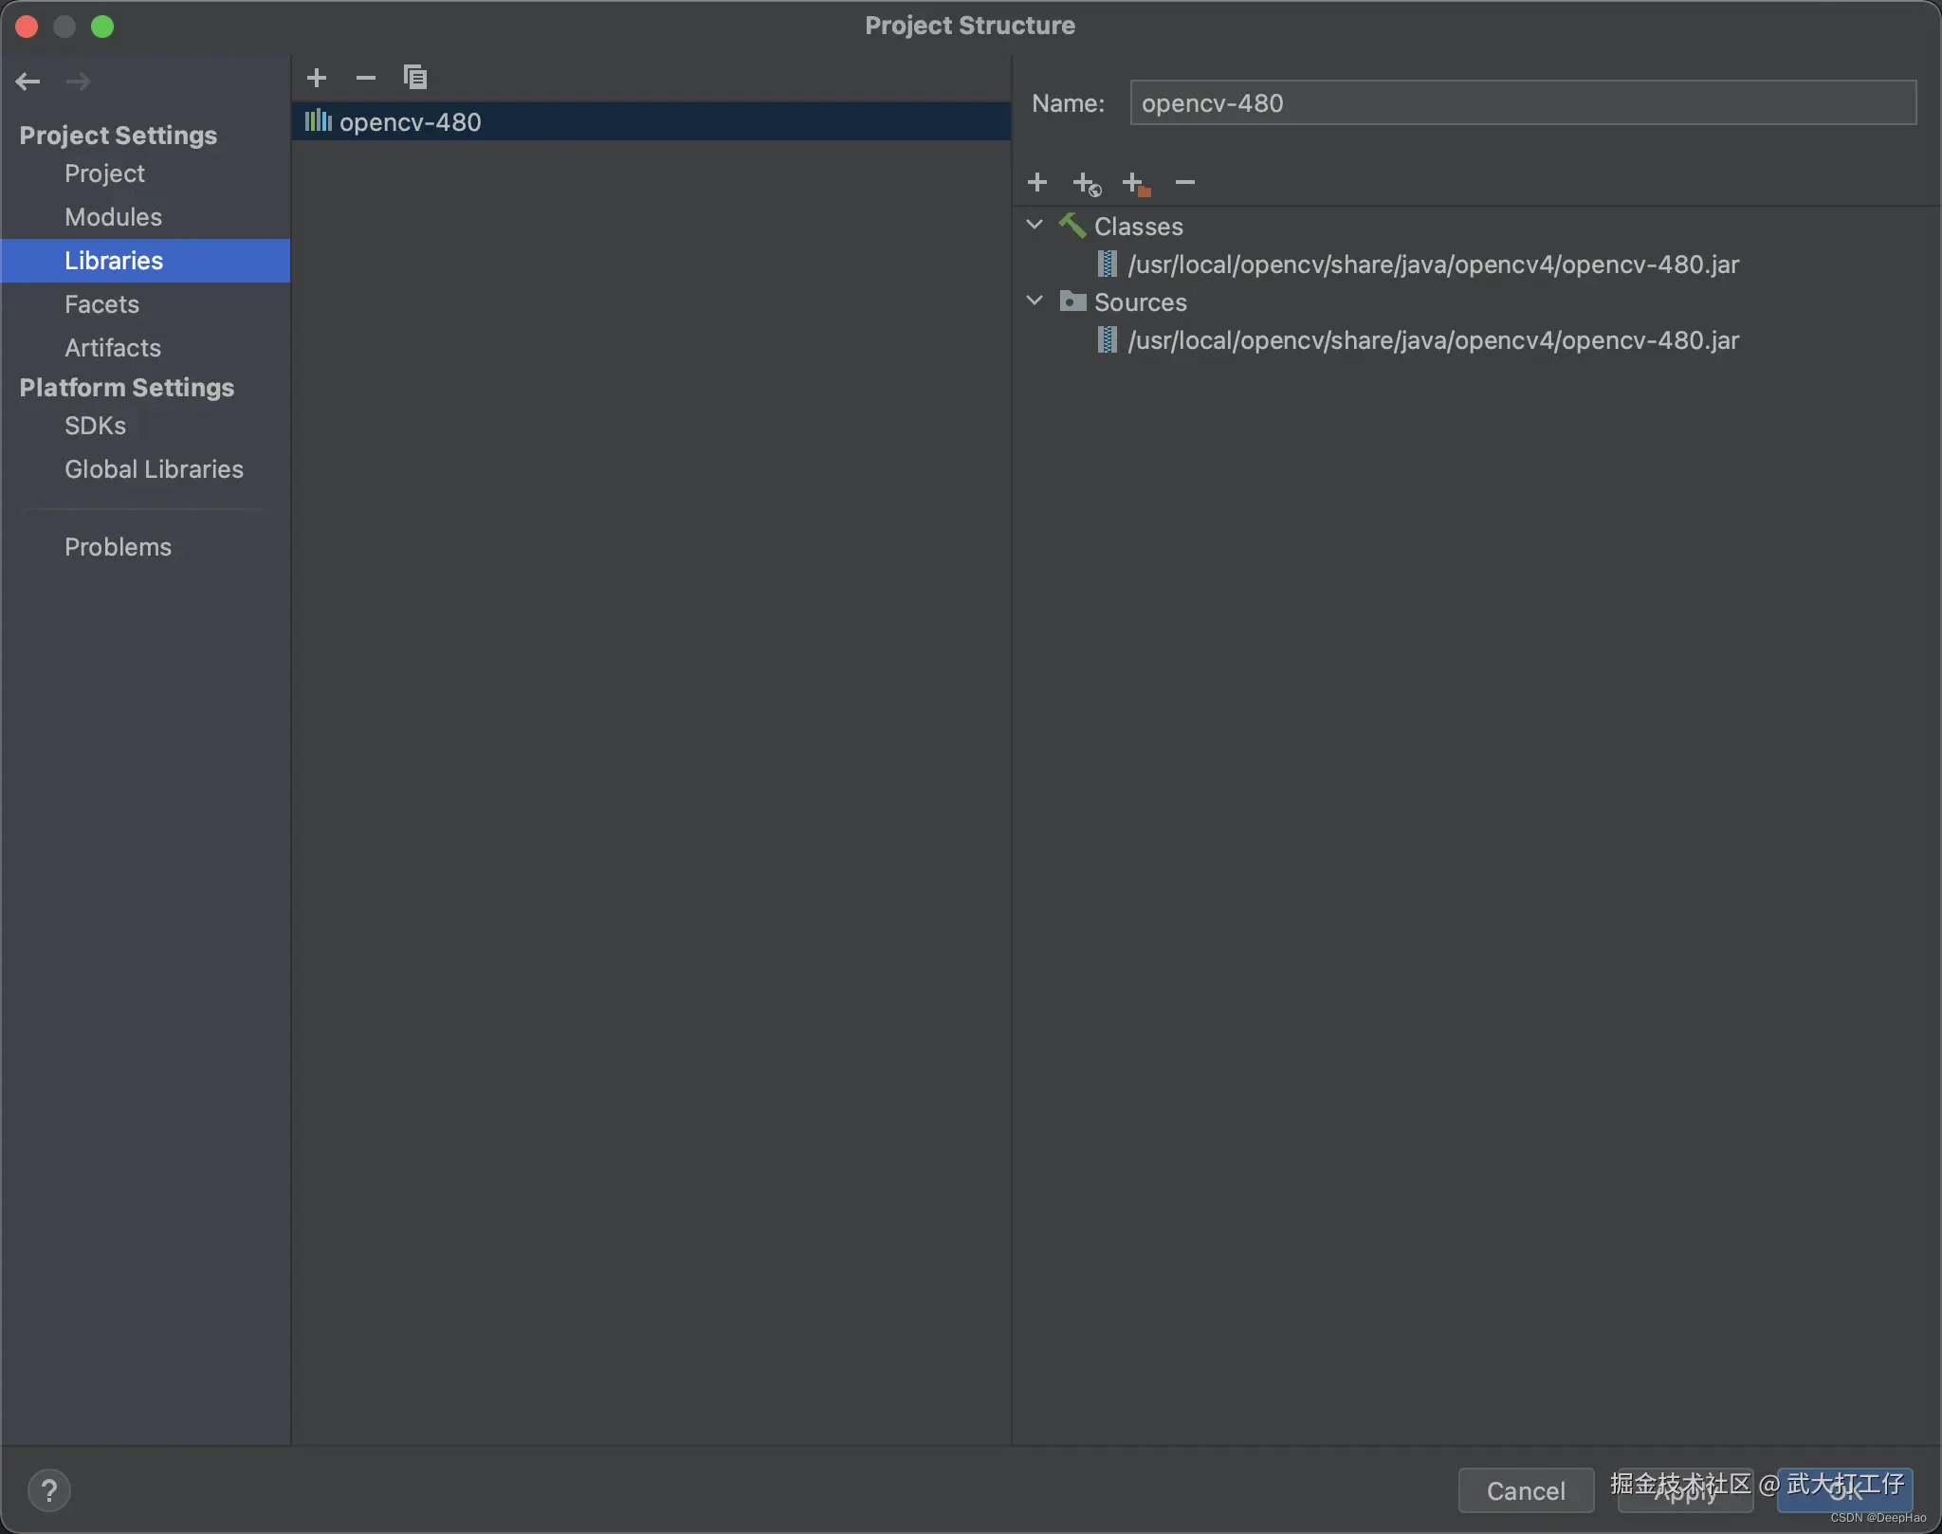The width and height of the screenshot is (1942, 1534).
Task: Click the remove root minus icon
Action: 1184,182
